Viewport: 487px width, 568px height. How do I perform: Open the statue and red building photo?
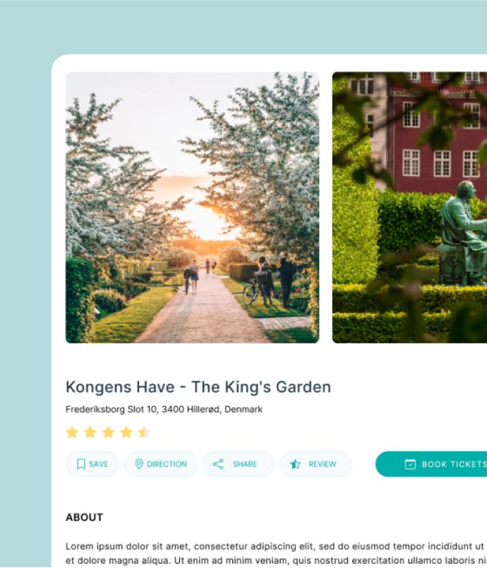click(409, 207)
